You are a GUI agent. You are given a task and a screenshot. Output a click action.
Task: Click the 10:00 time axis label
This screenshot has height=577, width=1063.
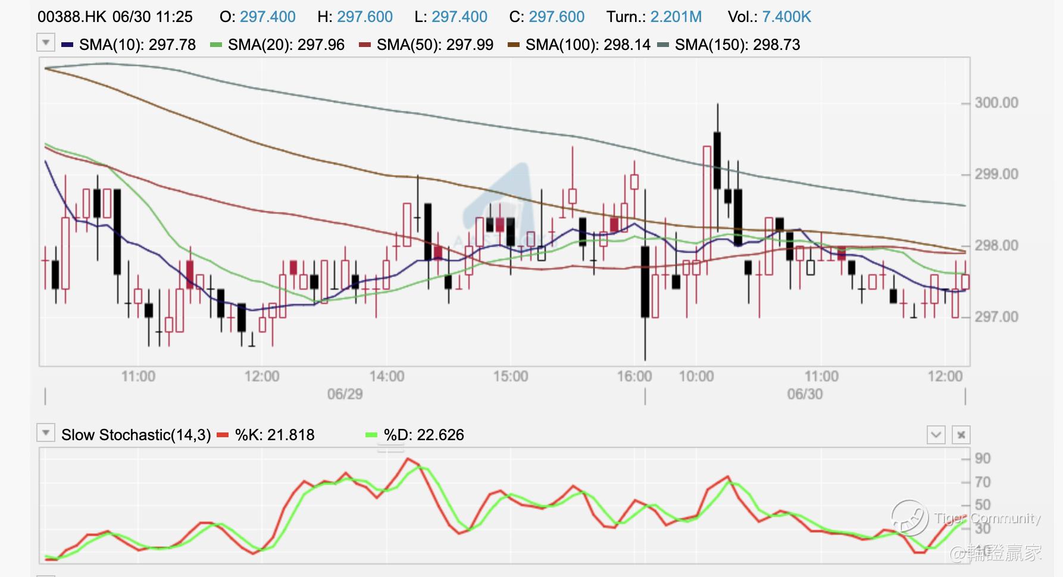[696, 377]
